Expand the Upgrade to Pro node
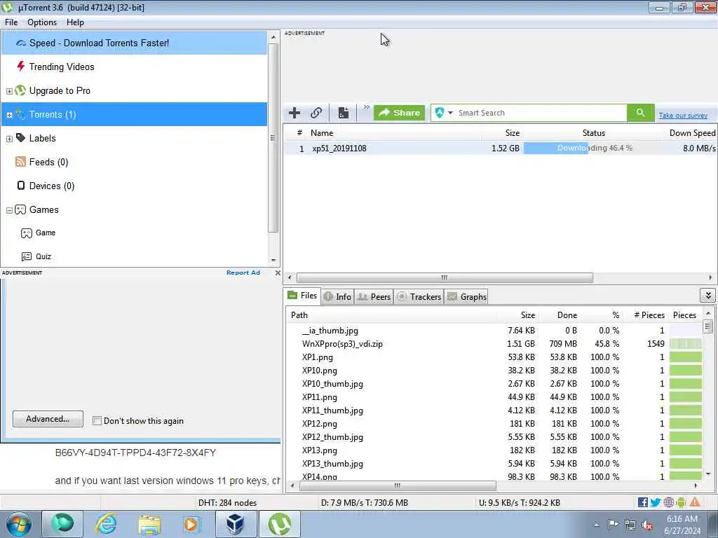The image size is (718, 538). 9,91
